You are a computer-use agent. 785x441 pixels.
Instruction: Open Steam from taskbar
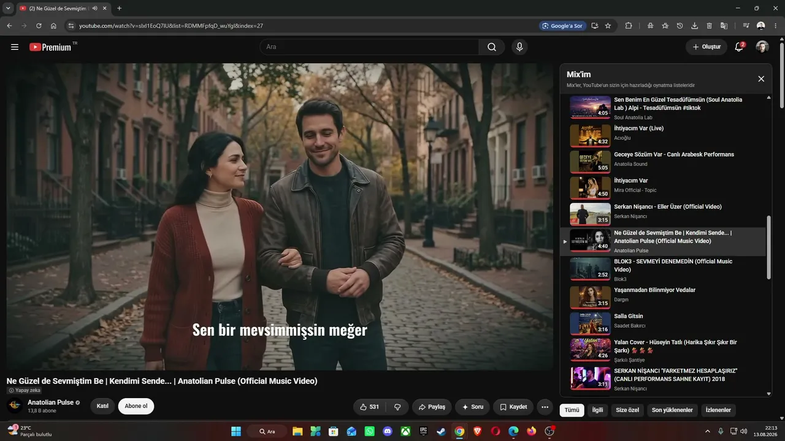coord(441,431)
